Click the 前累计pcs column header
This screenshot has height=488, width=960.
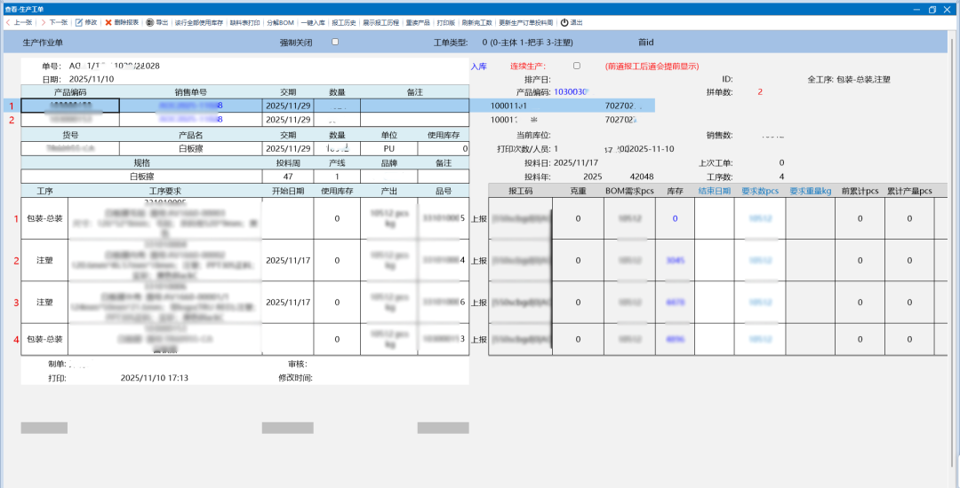pyautogui.click(x=860, y=191)
